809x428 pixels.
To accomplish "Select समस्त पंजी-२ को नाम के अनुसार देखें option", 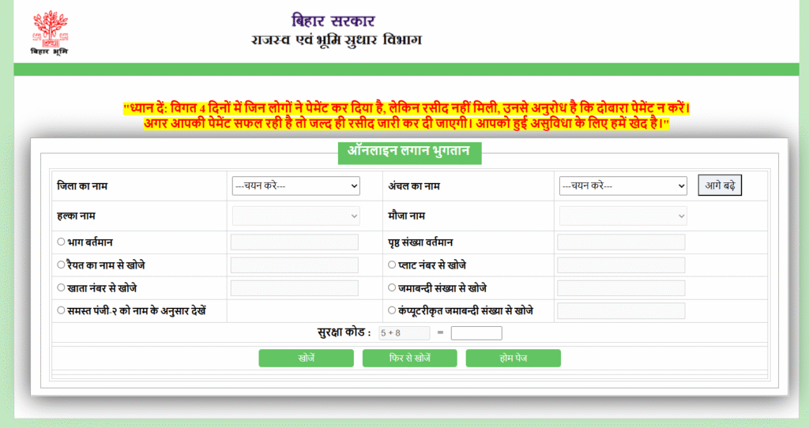I will point(61,310).
